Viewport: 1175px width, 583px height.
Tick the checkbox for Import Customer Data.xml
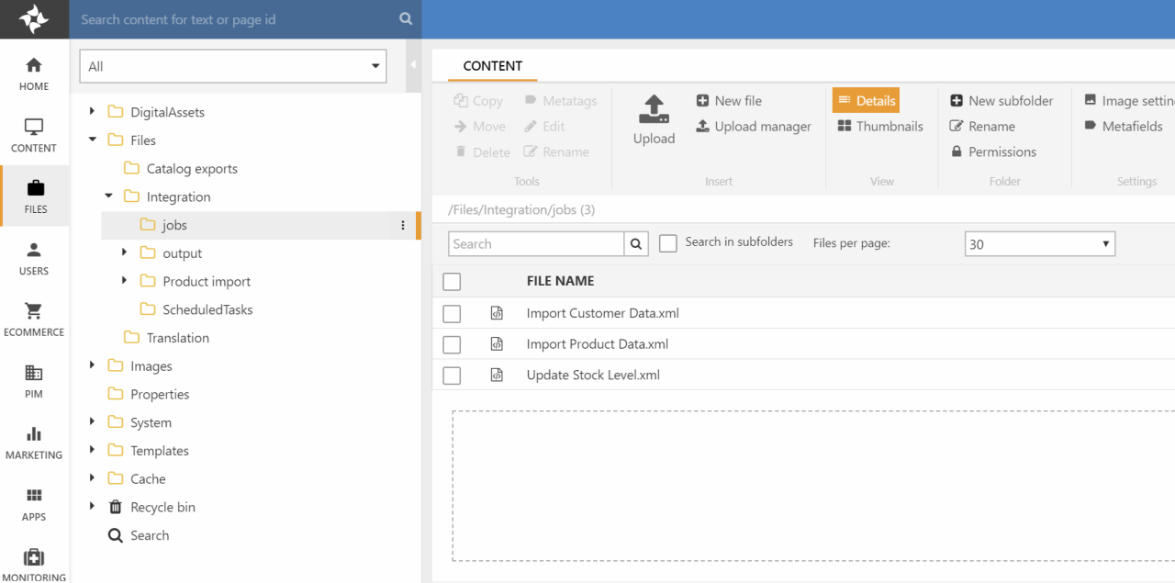click(x=452, y=314)
